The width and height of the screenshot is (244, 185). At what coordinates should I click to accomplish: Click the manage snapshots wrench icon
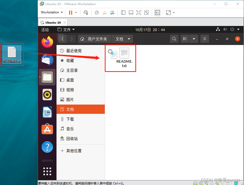point(112,12)
